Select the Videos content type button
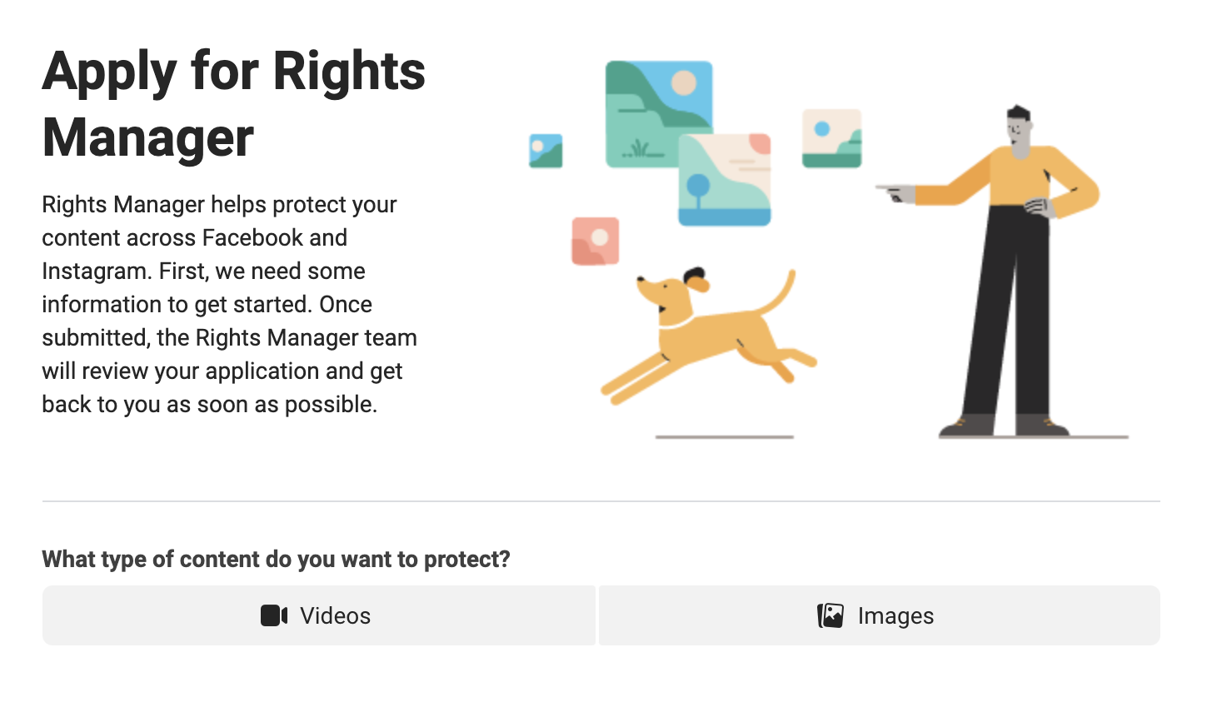 pyautogui.click(x=319, y=615)
